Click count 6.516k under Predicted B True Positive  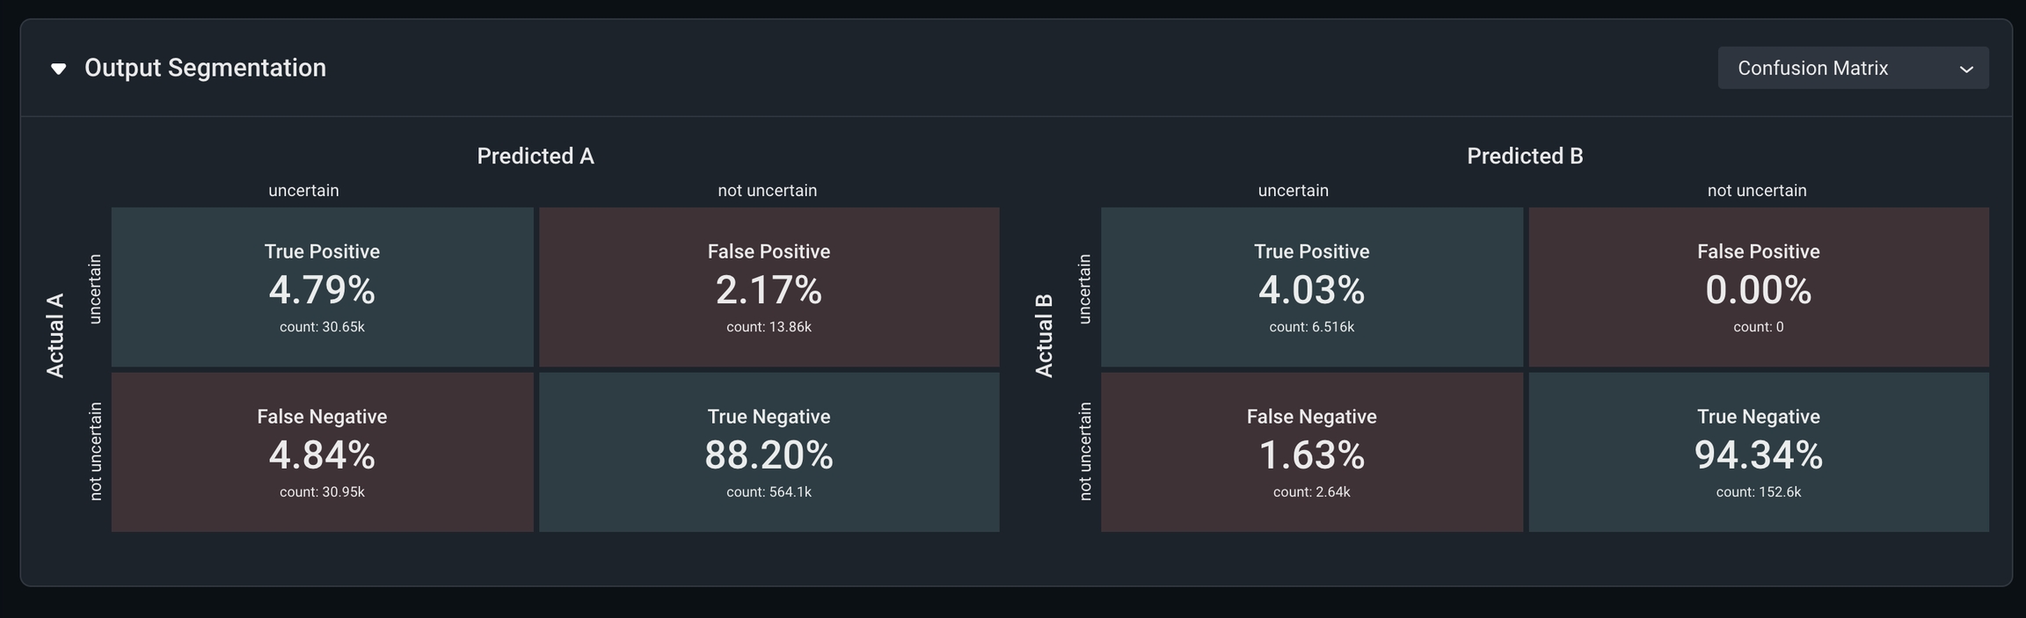(x=1311, y=327)
